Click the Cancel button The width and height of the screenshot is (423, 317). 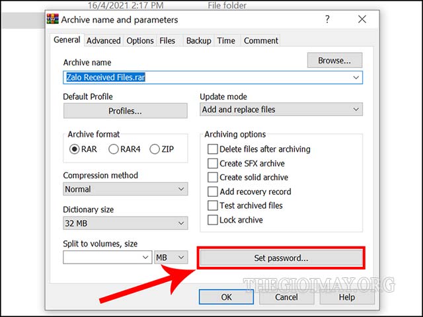(286, 297)
